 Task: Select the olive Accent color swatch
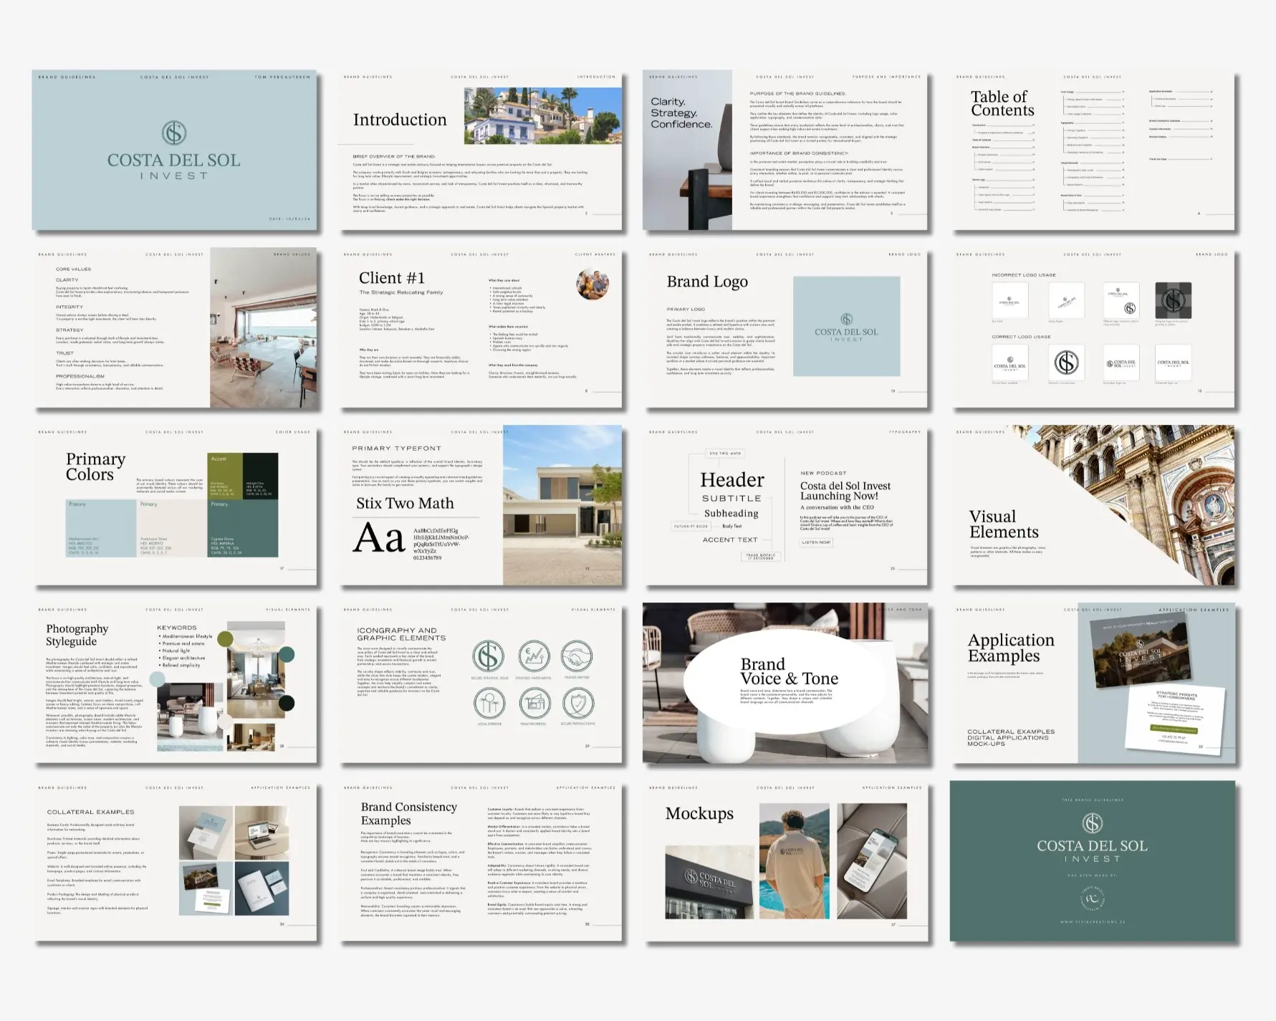click(225, 476)
